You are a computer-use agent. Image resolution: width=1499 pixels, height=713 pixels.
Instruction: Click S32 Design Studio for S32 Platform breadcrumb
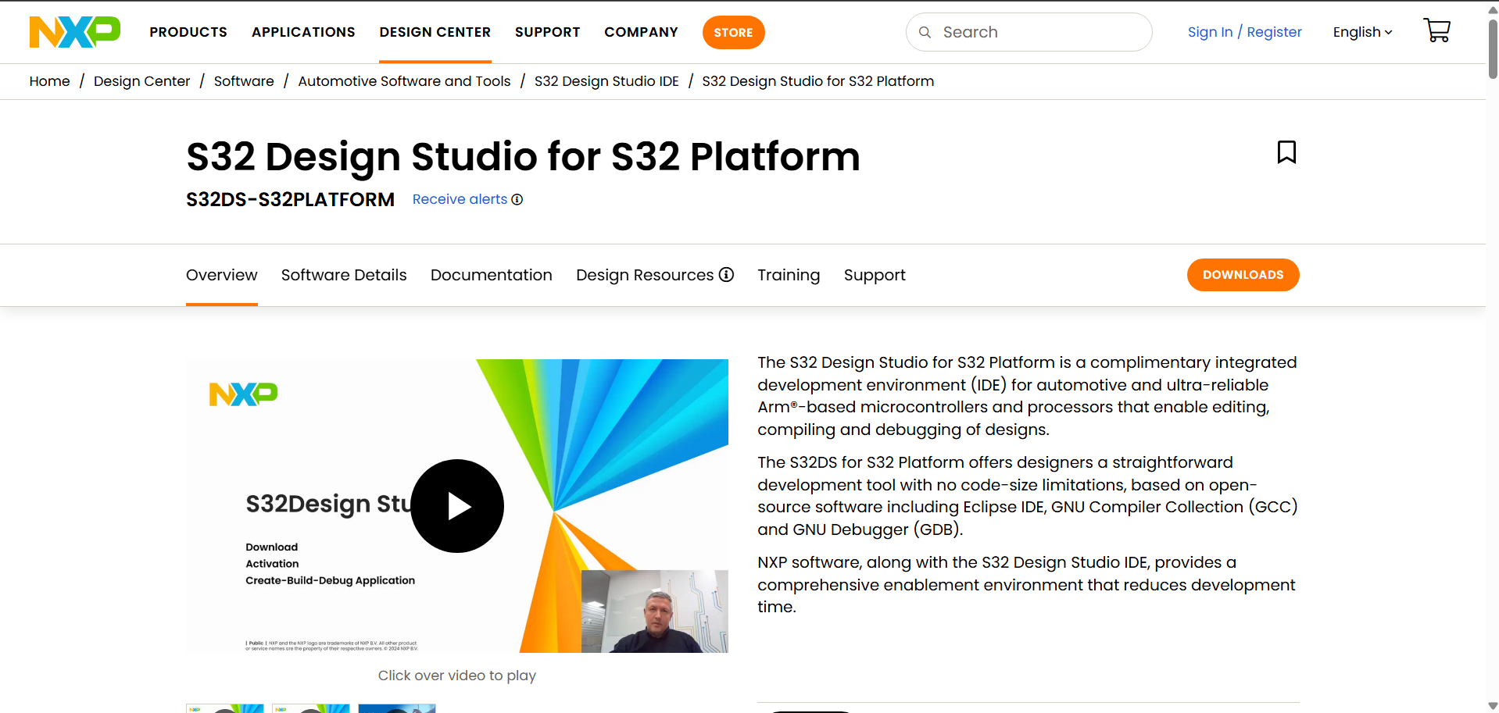(817, 81)
